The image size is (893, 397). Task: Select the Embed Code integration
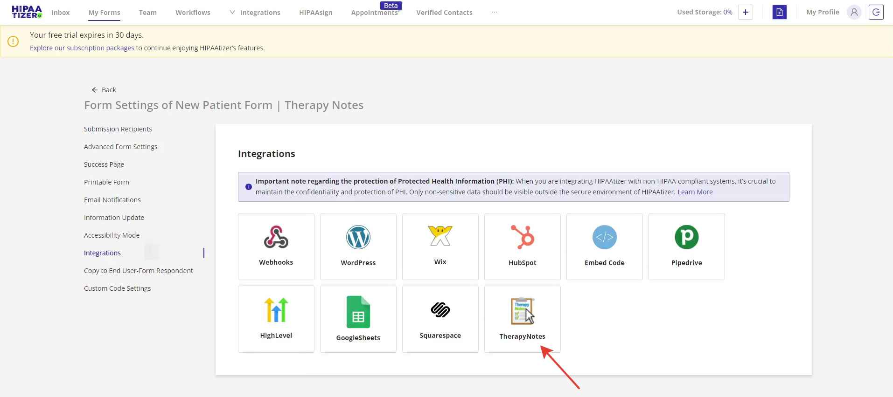coord(605,246)
